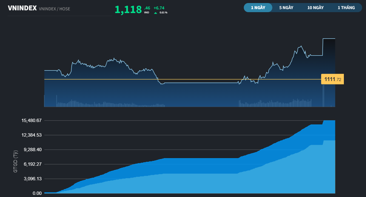Click the "VNINDEX / HOSE" subtitle text
The width and height of the screenshot is (366, 197).
point(54,9)
